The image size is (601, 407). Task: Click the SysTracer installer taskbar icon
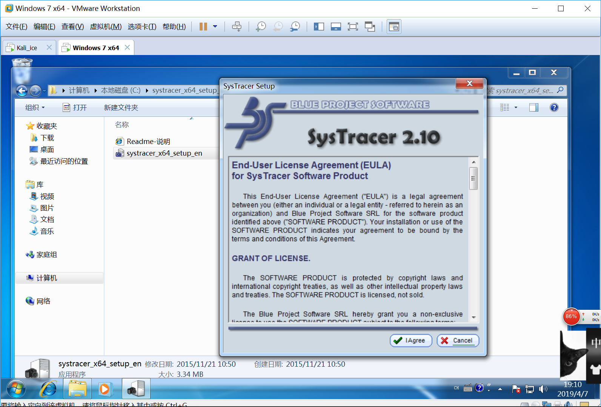[136, 389]
